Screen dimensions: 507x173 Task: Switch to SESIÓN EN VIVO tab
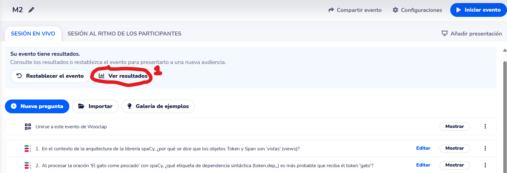(33, 34)
